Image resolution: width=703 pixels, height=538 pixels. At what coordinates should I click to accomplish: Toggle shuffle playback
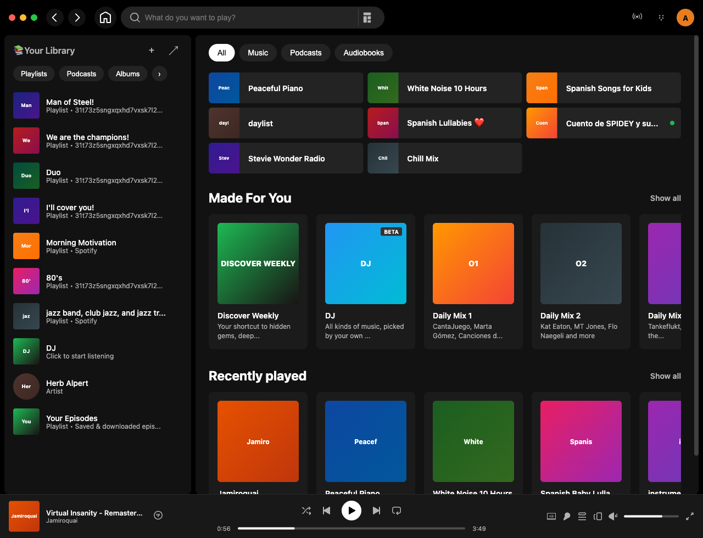[x=306, y=511]
